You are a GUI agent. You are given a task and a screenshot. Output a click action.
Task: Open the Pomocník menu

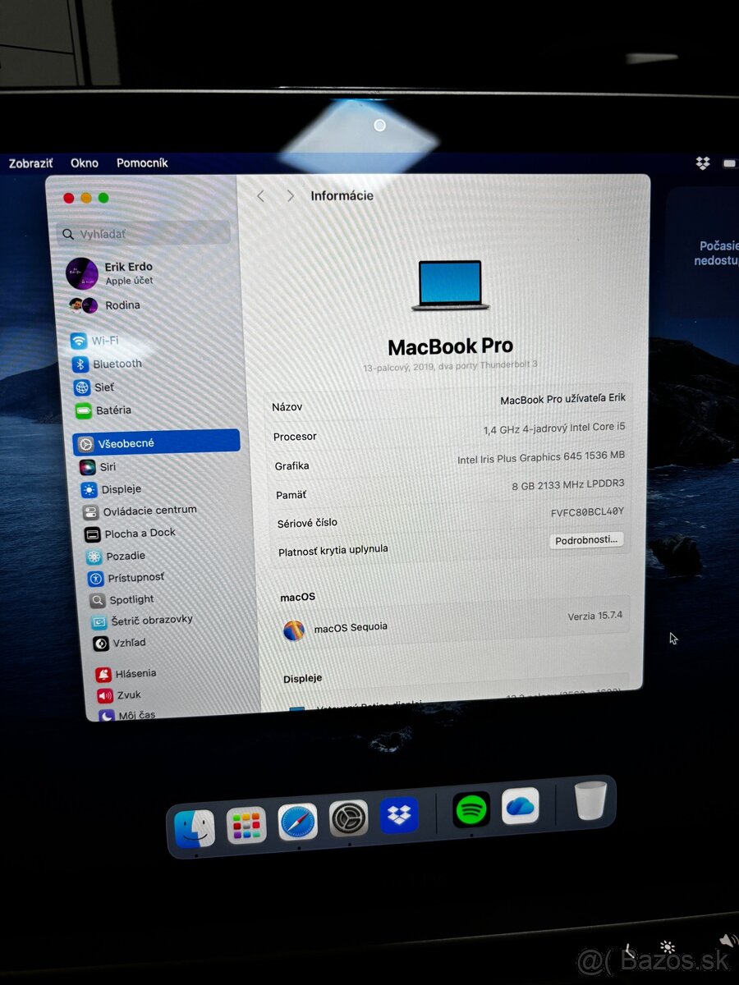142,163
